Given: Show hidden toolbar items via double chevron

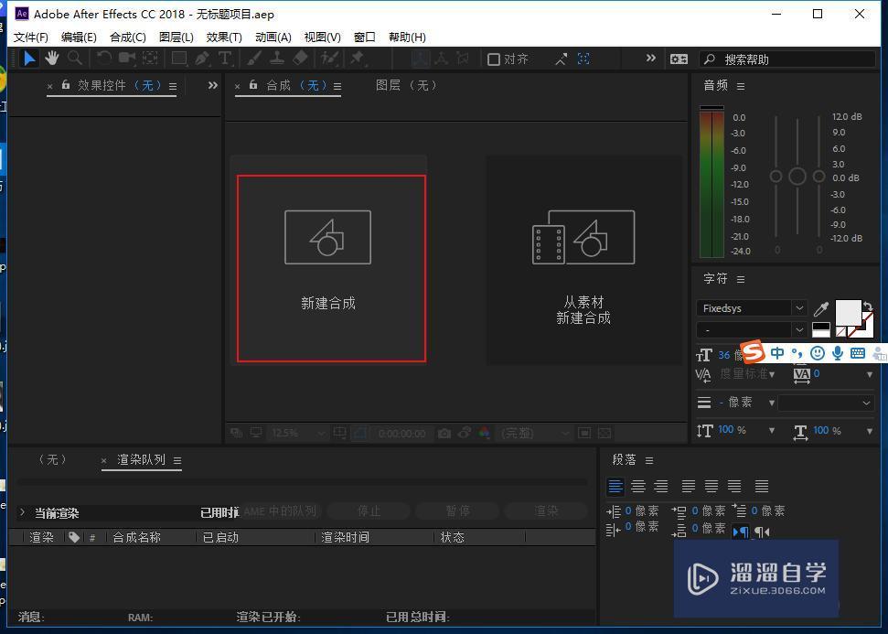Looking at the screenshot, I should [651, 58].
